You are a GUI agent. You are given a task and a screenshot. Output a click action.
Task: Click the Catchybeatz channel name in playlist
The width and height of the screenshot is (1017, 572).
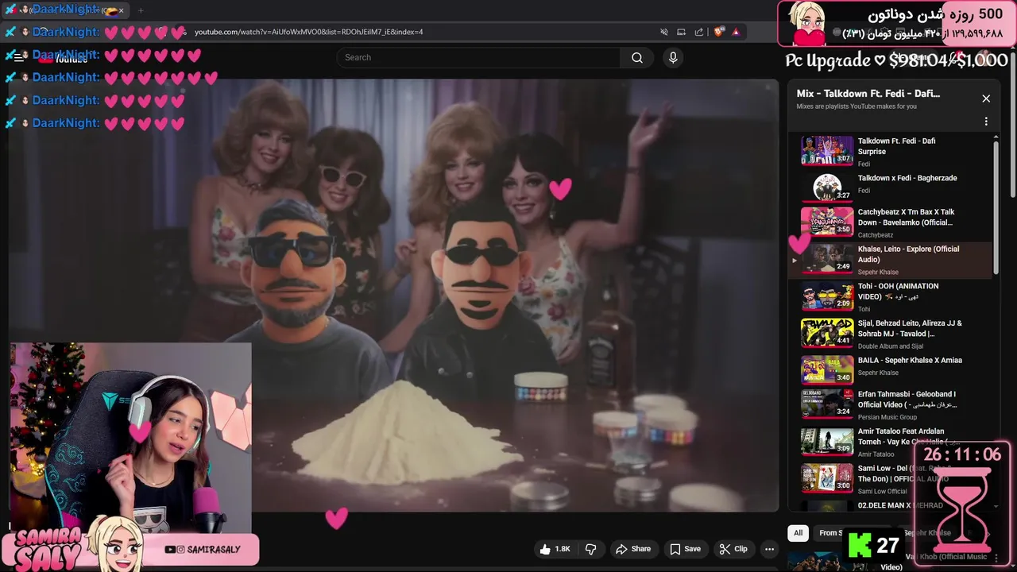pyautogui.click(x=876, y=235)
